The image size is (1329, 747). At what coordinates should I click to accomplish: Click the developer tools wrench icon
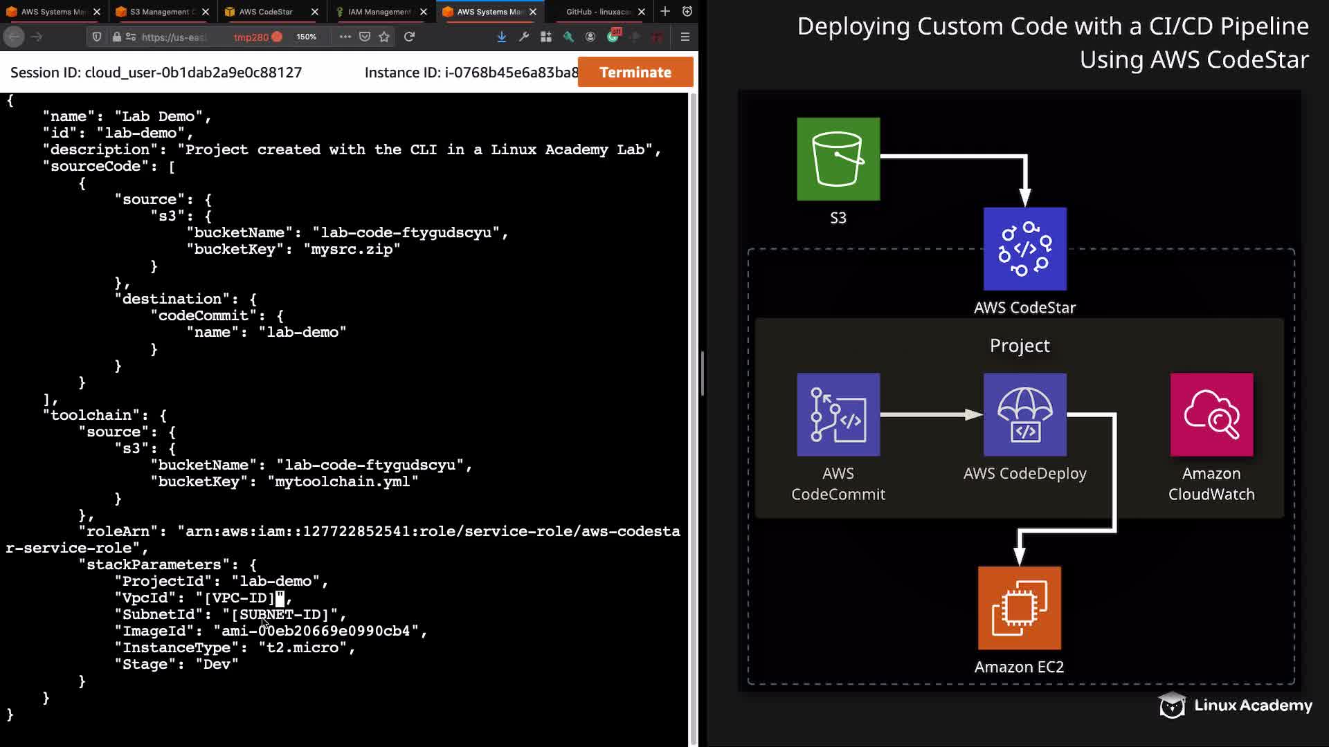(524, 37)
